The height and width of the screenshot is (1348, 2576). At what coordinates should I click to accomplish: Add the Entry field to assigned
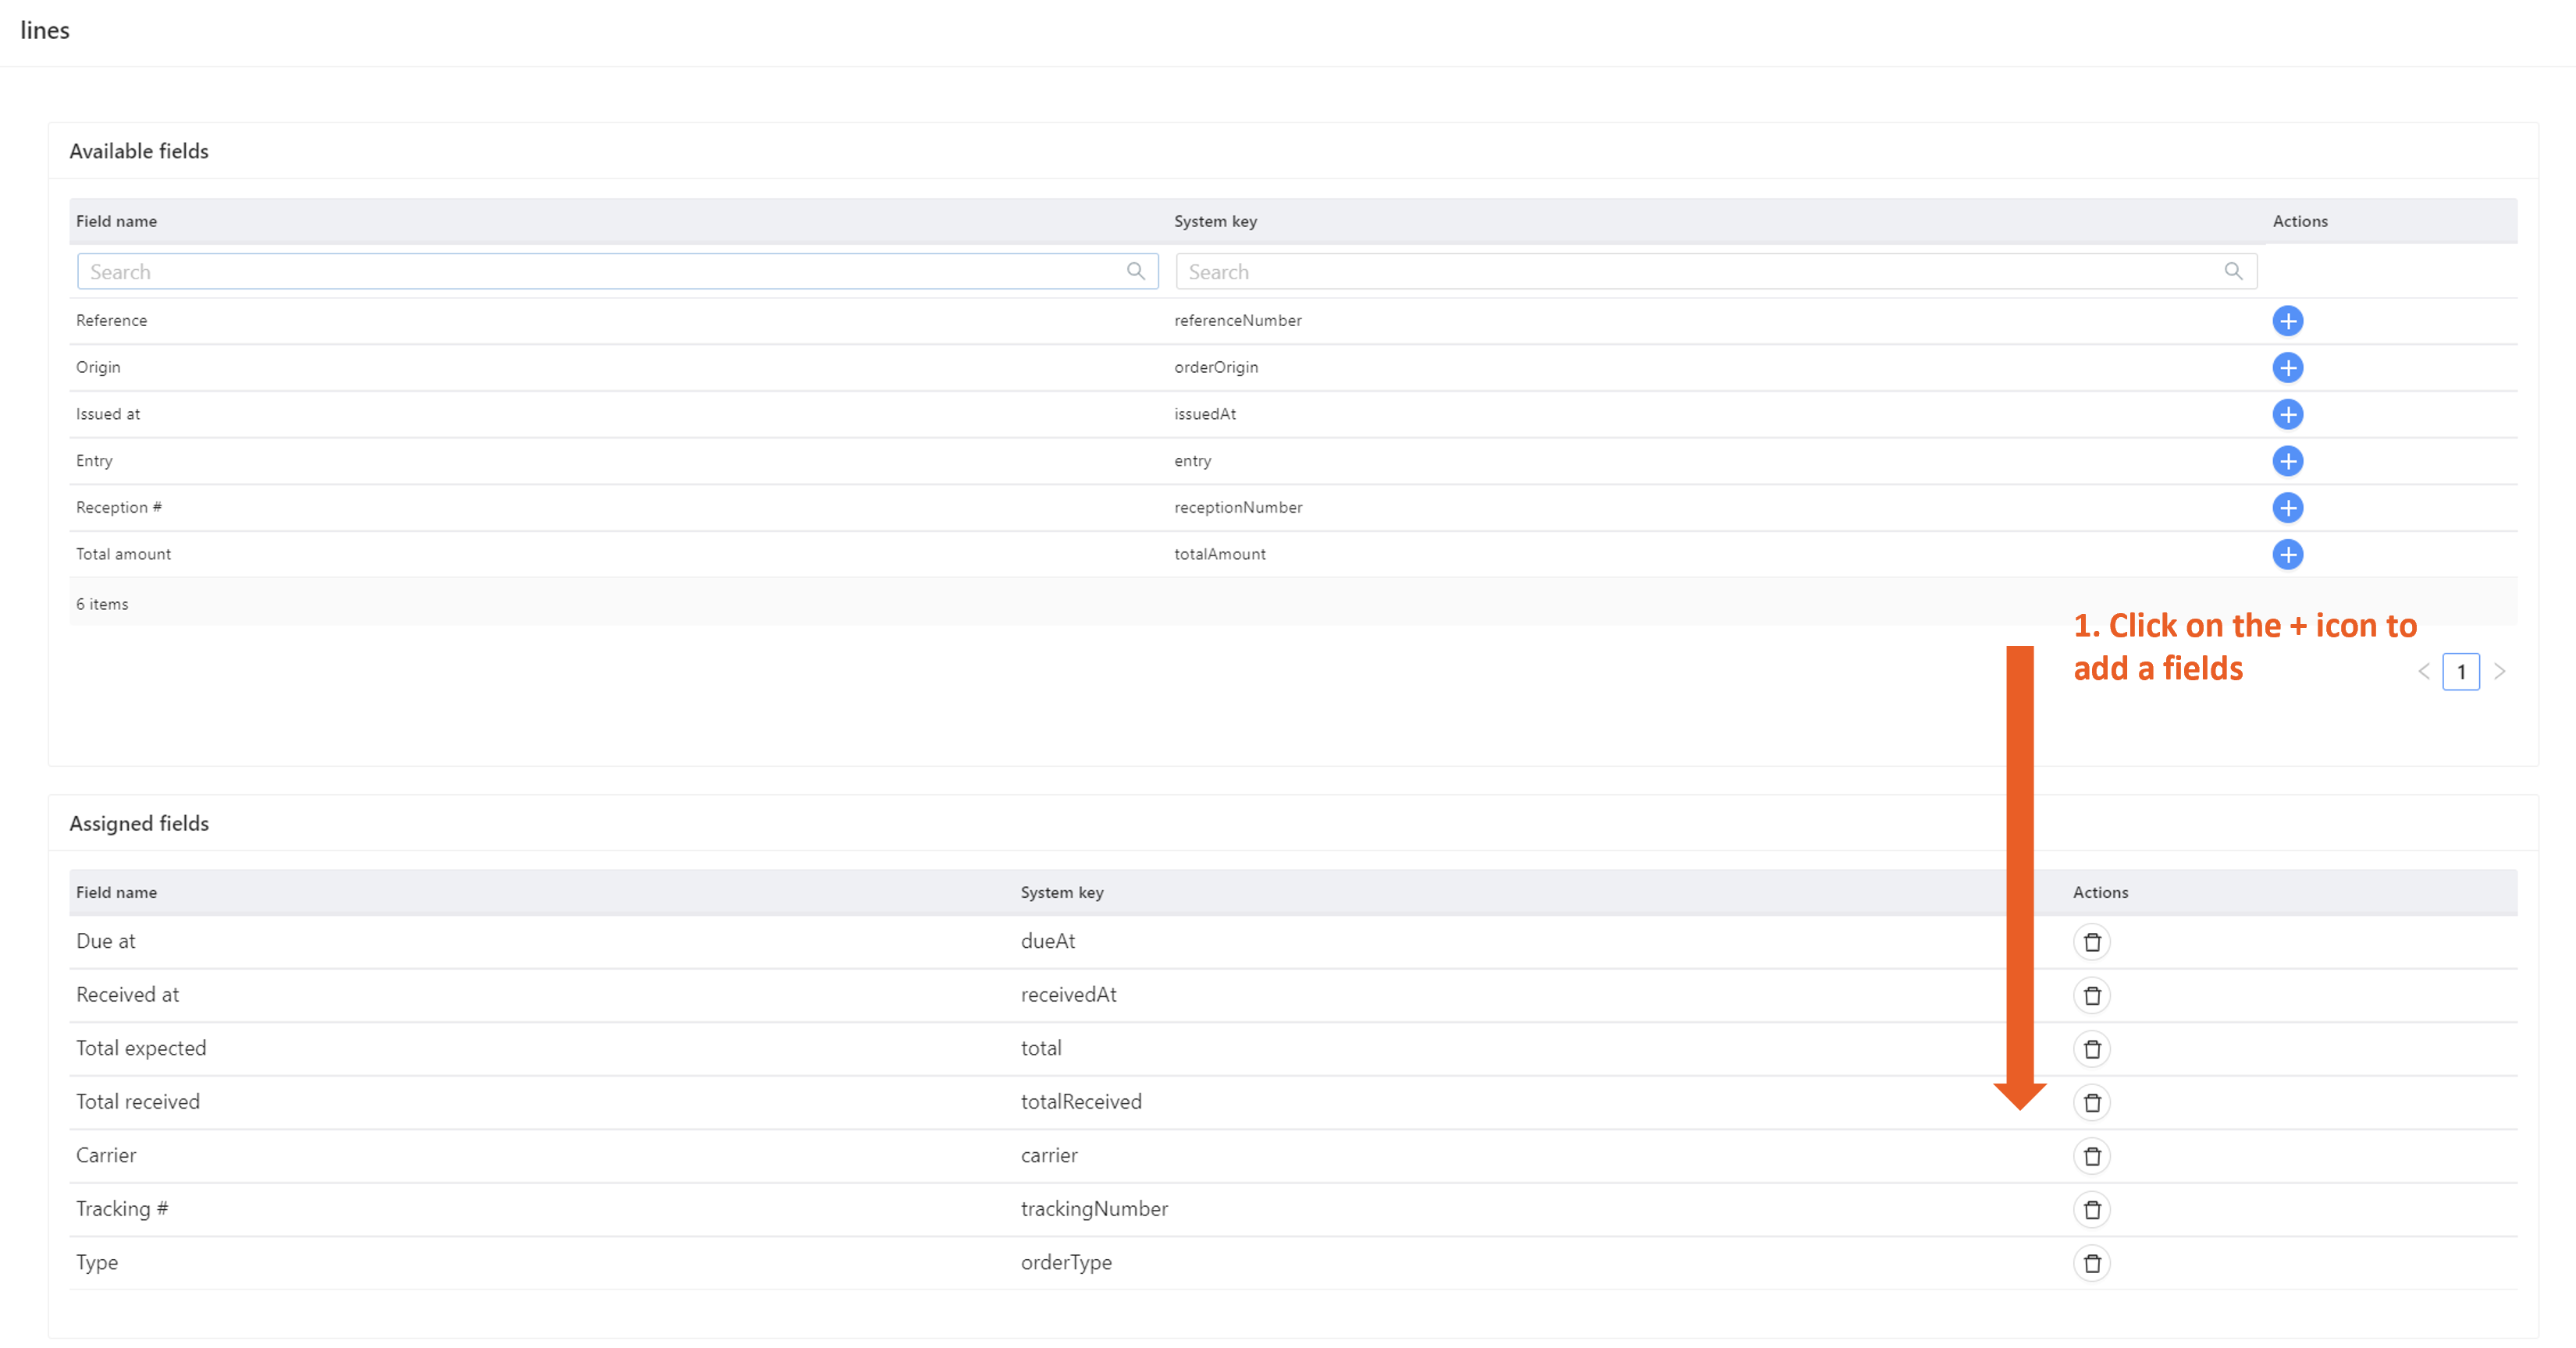coord(2287,461)
